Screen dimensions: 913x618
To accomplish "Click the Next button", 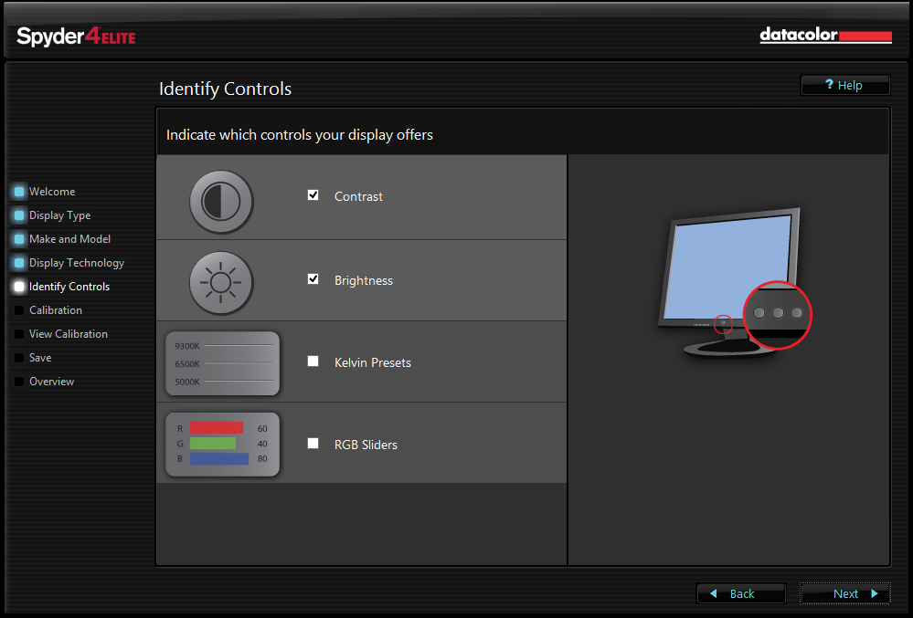I will point(844,593).
